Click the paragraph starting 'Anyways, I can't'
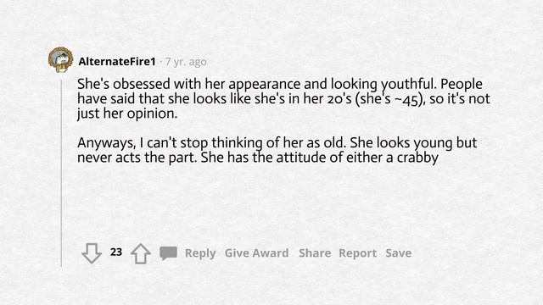This screenshot has height=305, width=543. (x=277, y=150)
